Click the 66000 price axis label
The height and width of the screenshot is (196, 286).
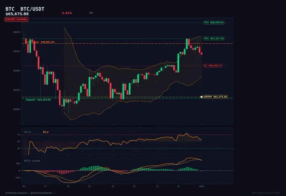[16, 51]
